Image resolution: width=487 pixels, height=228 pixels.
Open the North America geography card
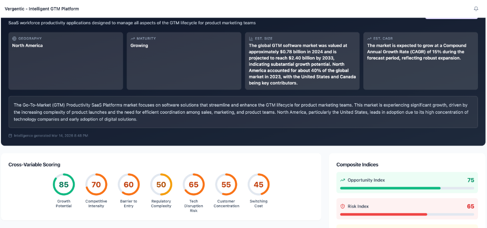[x=66, y=61]
